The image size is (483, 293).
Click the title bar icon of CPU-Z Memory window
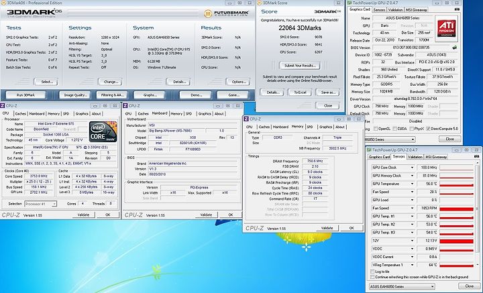pos(246,119)
